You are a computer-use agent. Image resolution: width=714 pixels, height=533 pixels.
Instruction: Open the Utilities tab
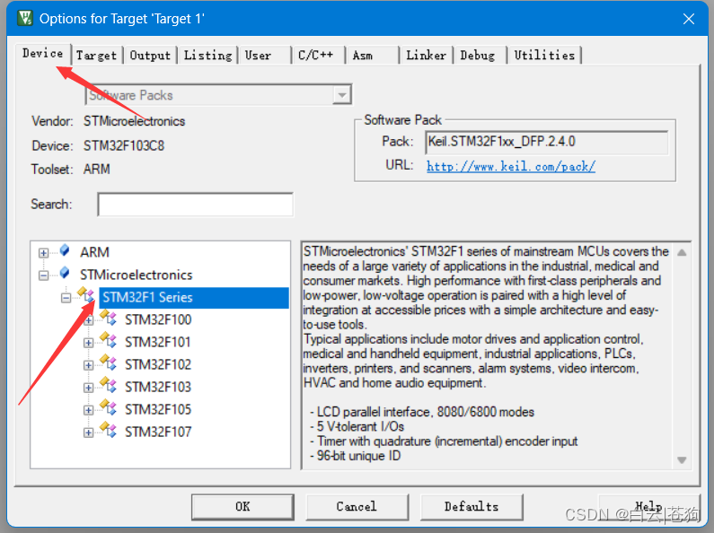pos(544,56)
